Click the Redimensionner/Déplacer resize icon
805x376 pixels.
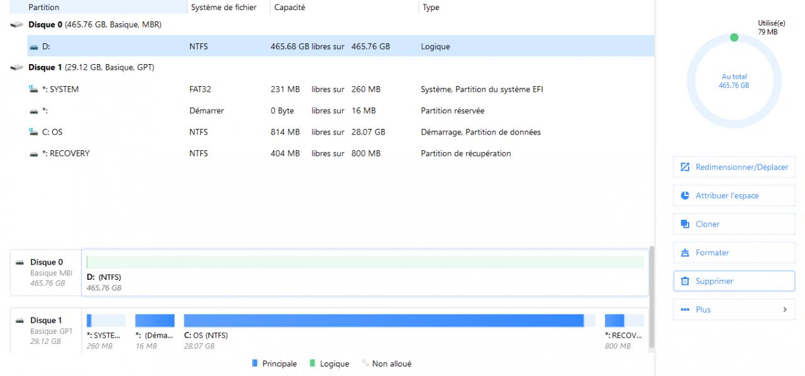point(685,167)
